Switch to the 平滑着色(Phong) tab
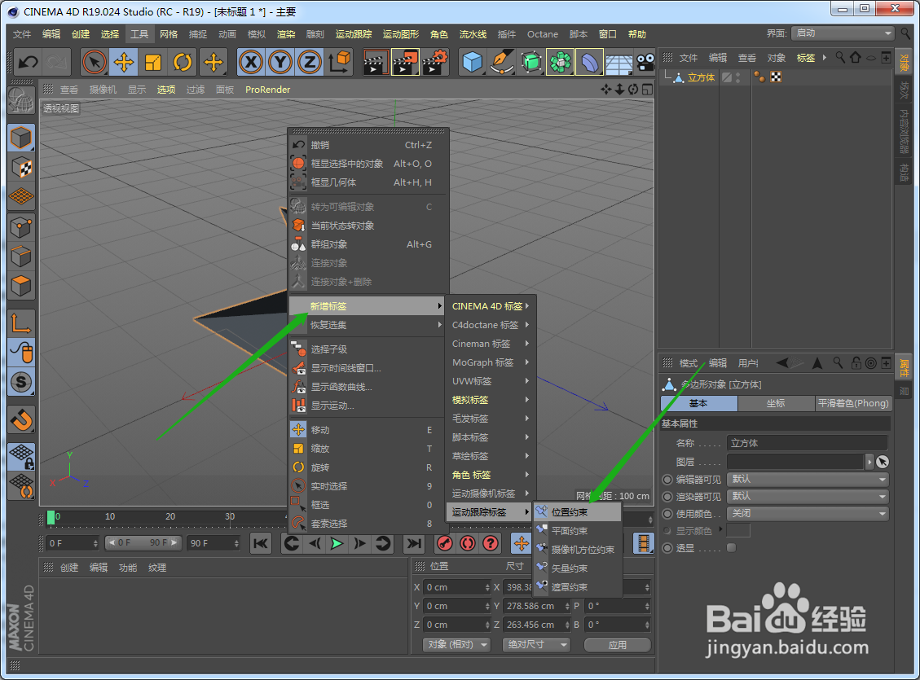This screenshot has width=920, height=680. click(x=853, y=403)
